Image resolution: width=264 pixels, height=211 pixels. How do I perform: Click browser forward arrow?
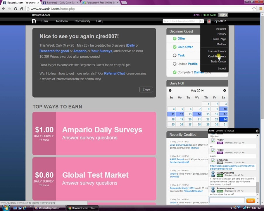tap(10, 9)
